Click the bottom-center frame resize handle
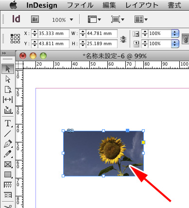This screenshot has height=208, width=189. (x=103, y=176)
